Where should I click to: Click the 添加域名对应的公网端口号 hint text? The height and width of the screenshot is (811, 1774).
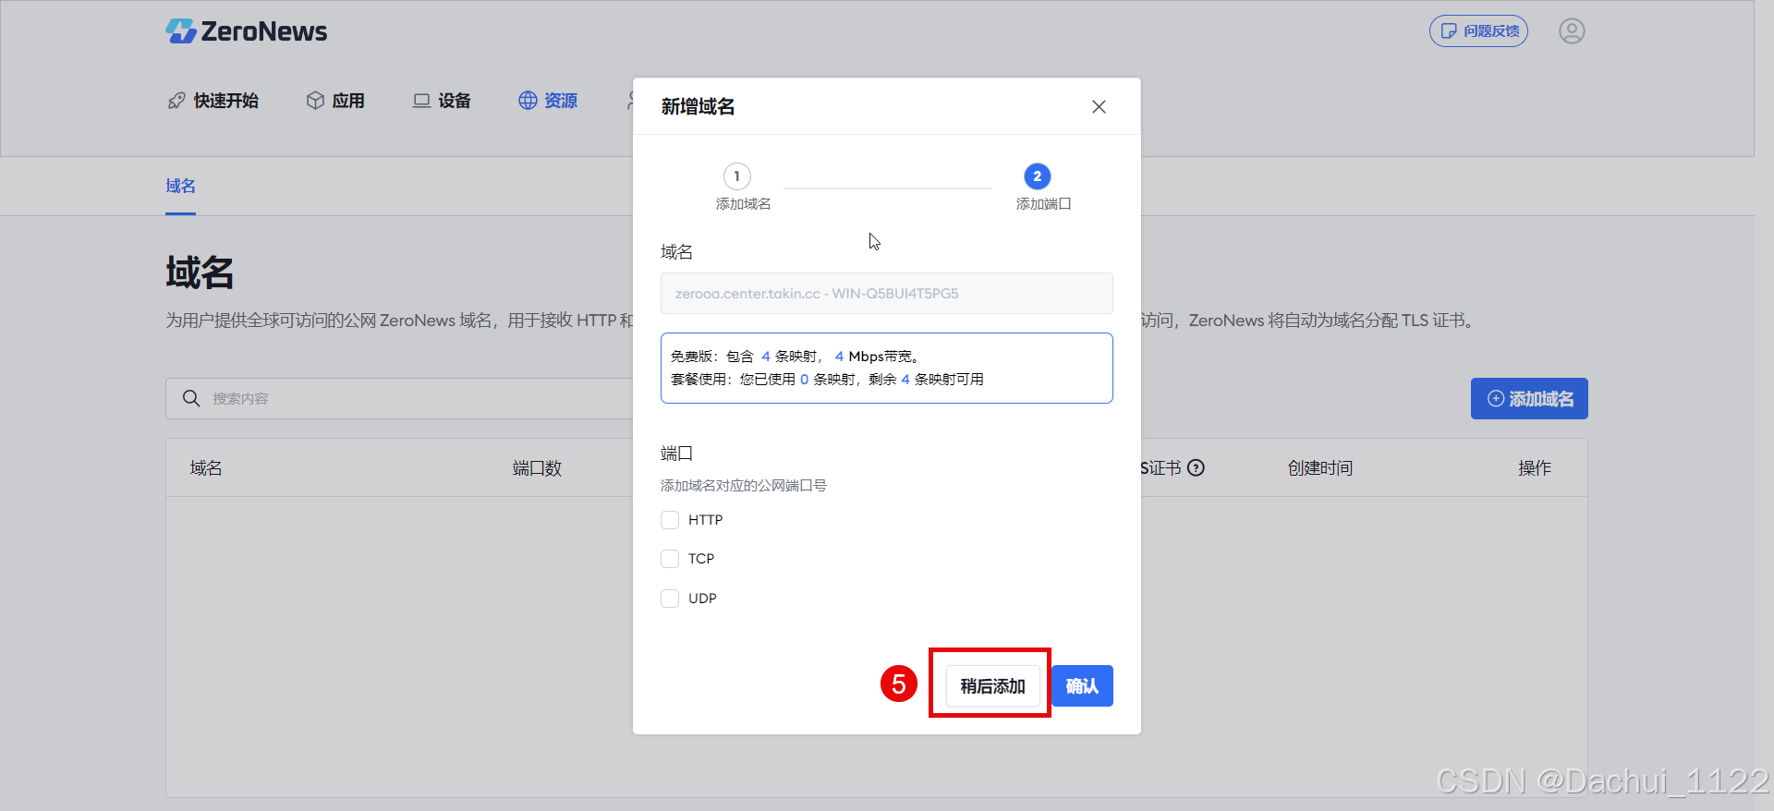(x=744, y=486)
